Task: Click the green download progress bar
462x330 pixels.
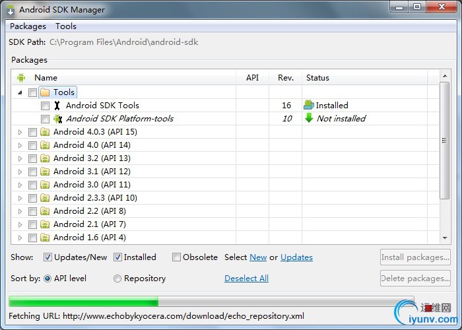Action: 84,302
